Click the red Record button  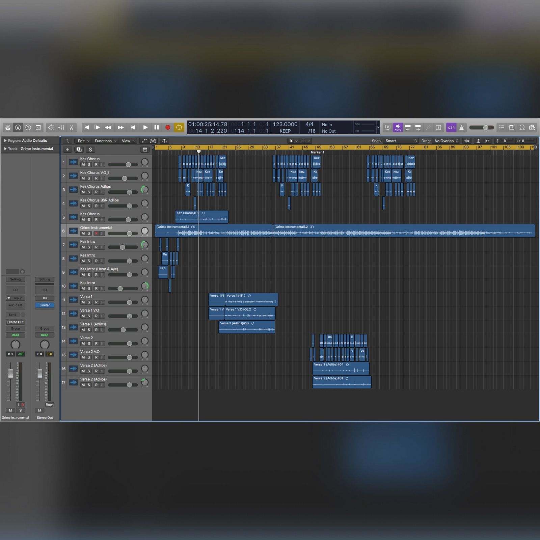pyautogui.click(x=168, y=128)
